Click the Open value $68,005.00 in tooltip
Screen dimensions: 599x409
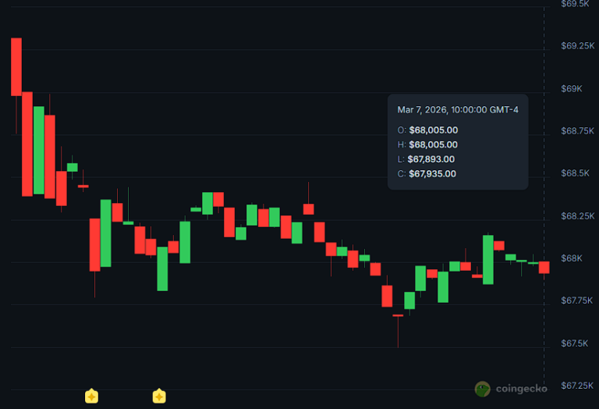433,130
